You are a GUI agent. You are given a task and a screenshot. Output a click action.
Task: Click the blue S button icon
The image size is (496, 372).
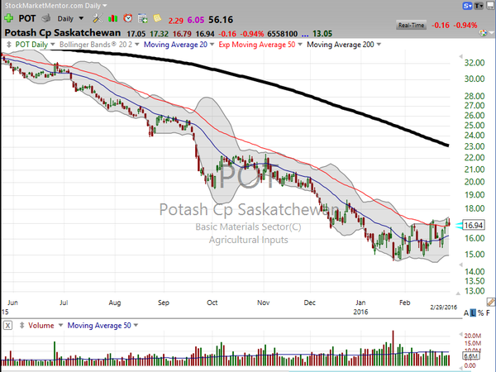click(x=468, y=6)
